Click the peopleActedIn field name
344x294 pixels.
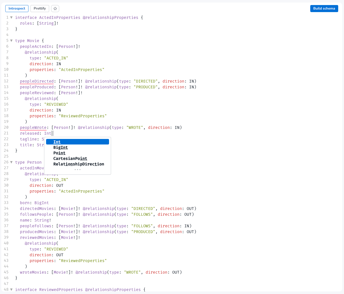click(36, 47)
